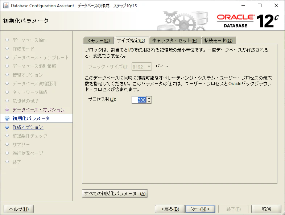Image resolution: width=285 pixels, height=215 pixels.
Task: Jump to the データベース・オプション step link
Action: point(39,110)
